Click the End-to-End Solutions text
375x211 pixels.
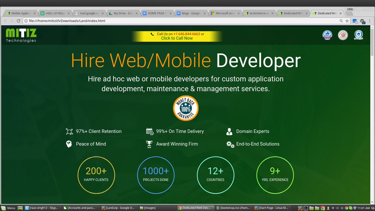pos(258,144)
